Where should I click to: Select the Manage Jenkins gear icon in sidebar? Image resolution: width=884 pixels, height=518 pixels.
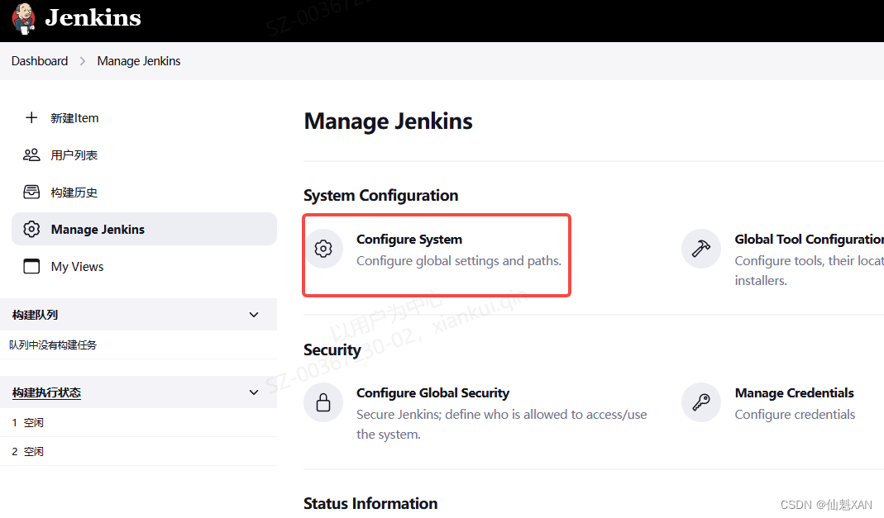[x=31, y=229]
